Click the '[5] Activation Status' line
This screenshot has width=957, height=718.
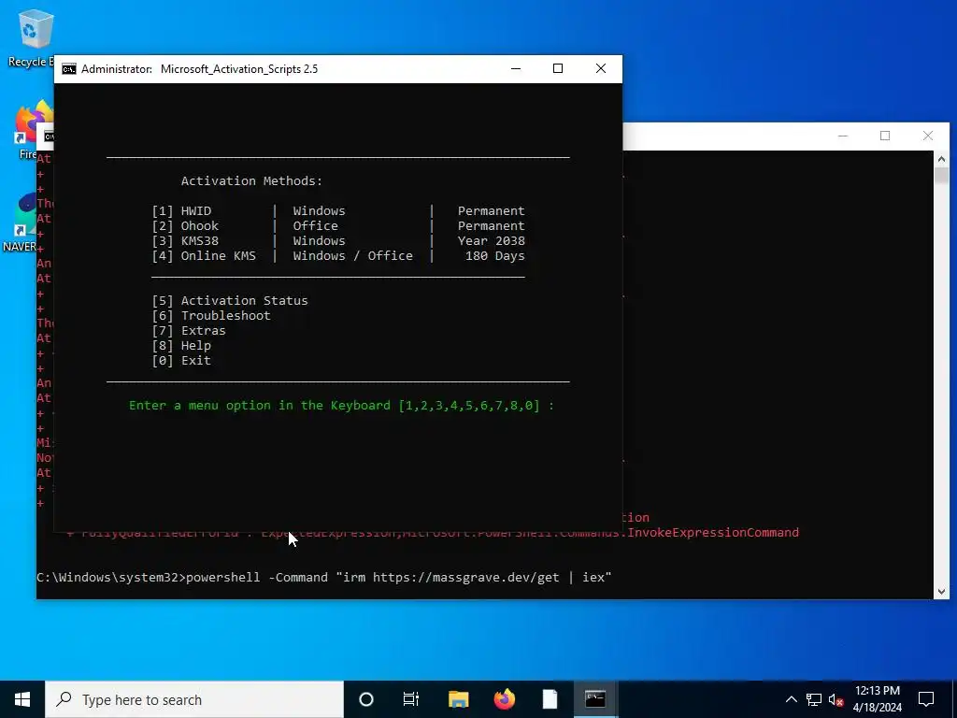tap(230, 300)
